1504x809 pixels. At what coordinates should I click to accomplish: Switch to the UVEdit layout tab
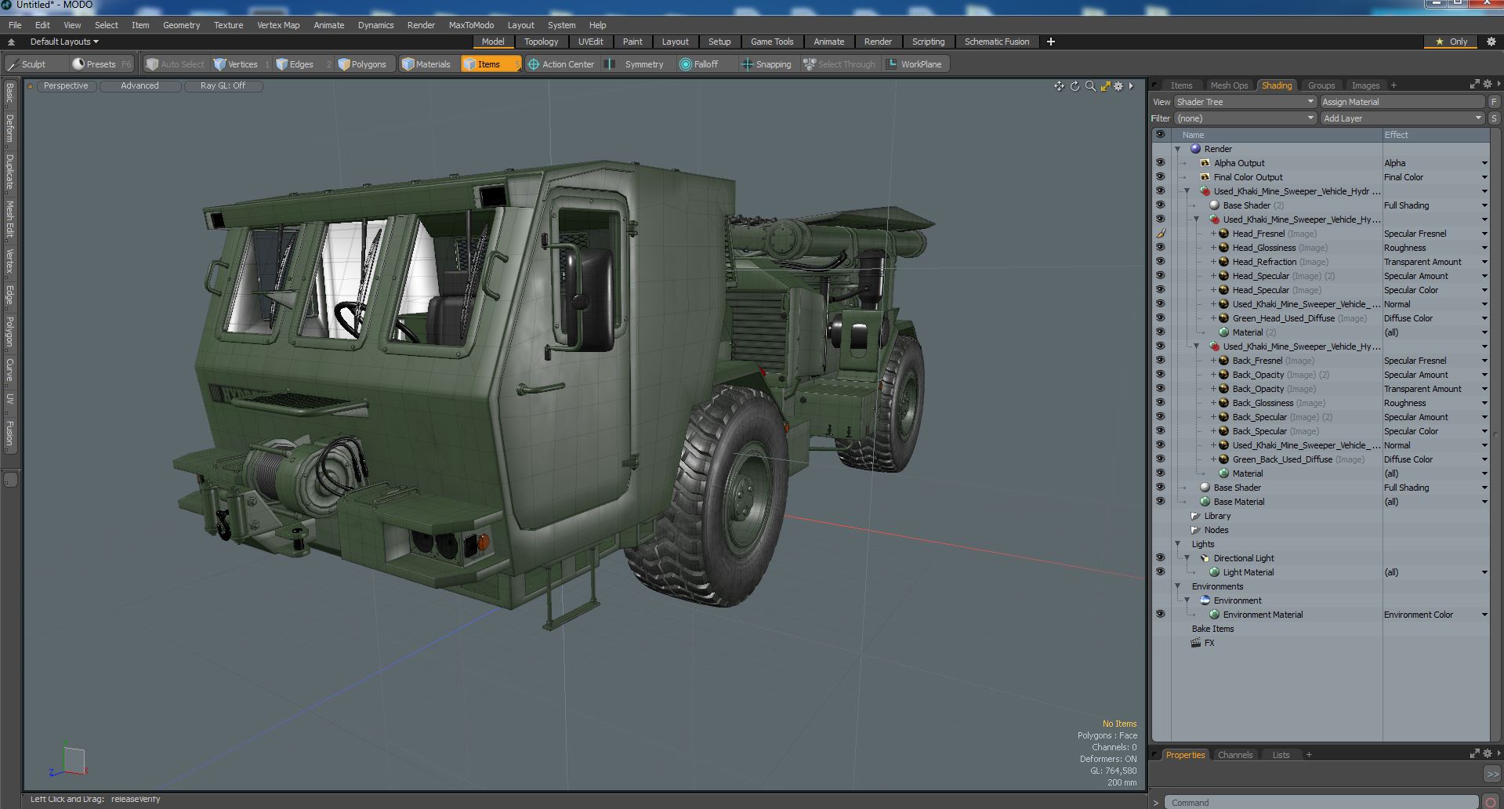tap(590, 42)
